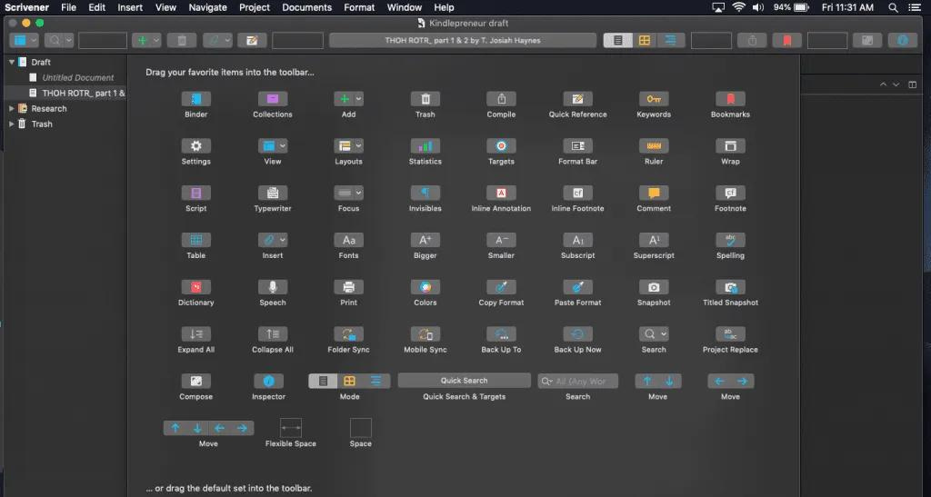Select the Script mode icon
Image resolution: width=931 pixels, height=497 pixels.
coord(196,193)
